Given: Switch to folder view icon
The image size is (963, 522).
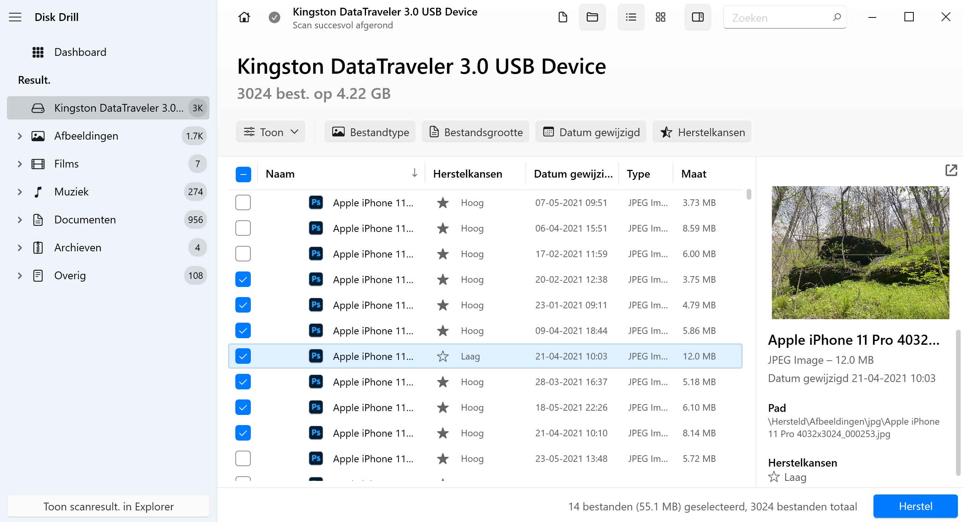Looking at the screenshot, I should tap(592, 17).
